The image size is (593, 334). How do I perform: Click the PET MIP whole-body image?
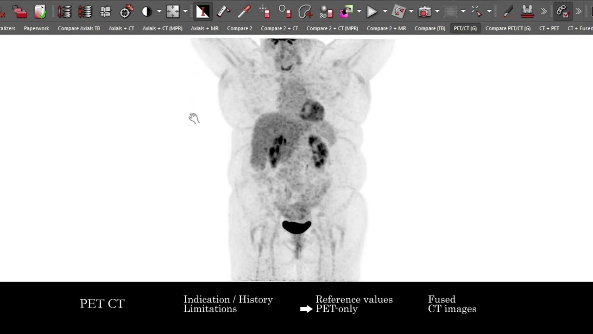[x=293, y=160]
